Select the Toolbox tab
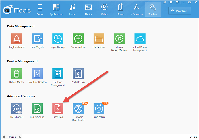Viewport: 199px width, 140px height. 153,9
